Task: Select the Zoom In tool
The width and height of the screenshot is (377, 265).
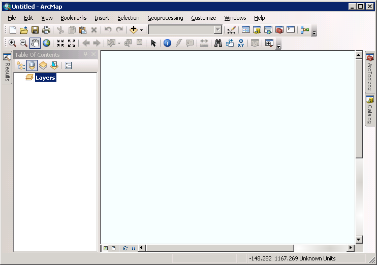Action: tap(13, 43)
